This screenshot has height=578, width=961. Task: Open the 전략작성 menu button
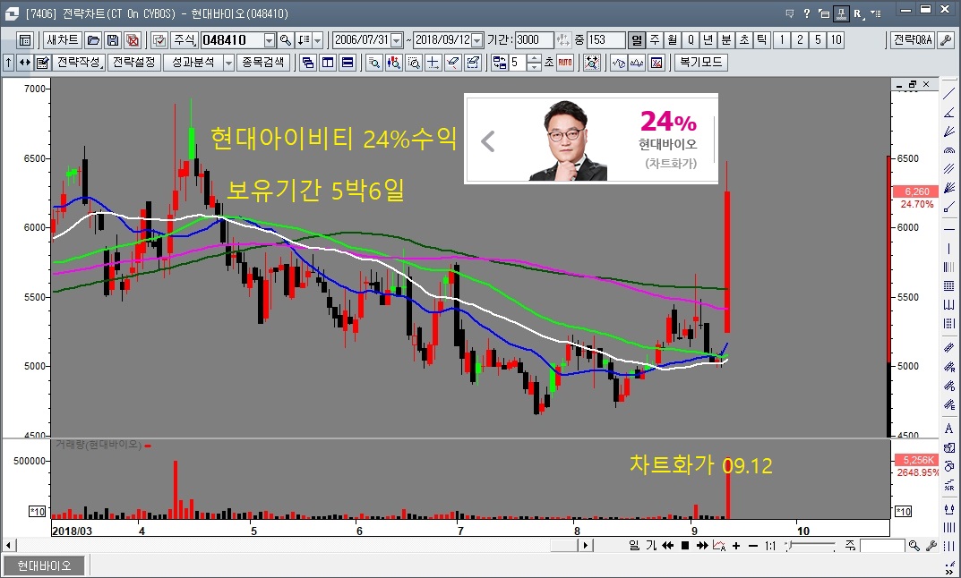click(x=79, y=63)
